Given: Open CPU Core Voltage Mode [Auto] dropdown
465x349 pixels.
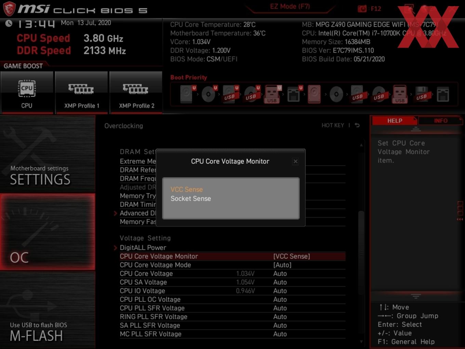Looking at the screenshot, I should click(232, 265).
